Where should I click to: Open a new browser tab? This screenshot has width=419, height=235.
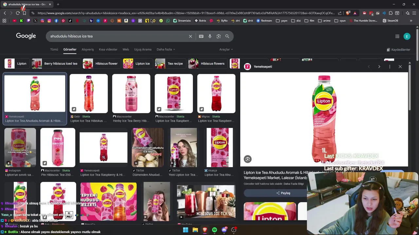58,4
